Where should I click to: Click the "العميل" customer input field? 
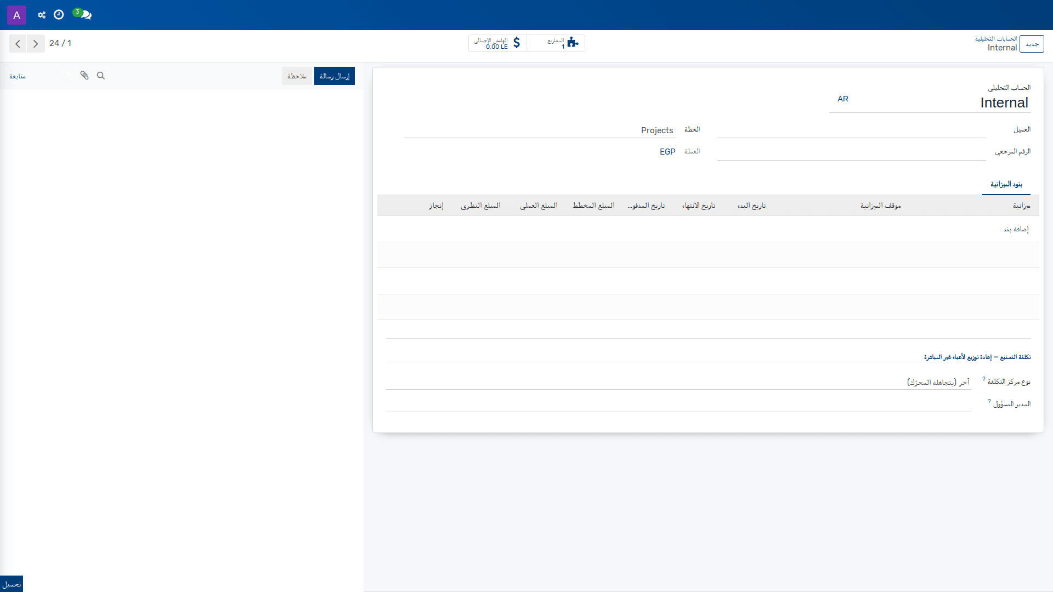[x=852, y=130]
